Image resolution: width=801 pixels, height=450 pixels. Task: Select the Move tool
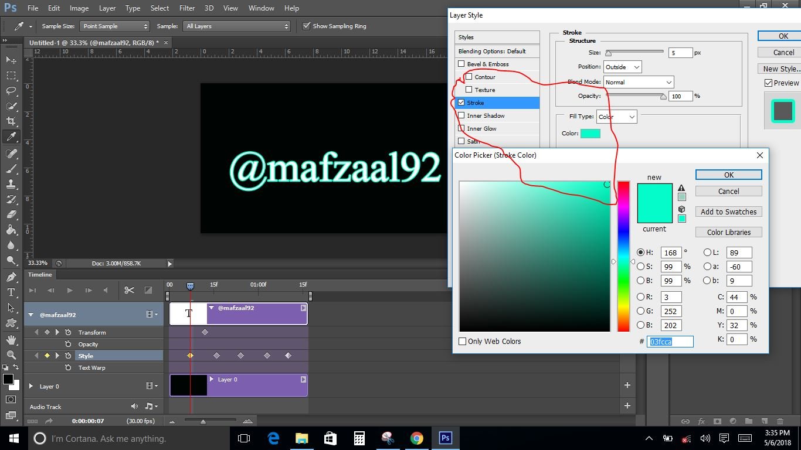[11, 60]
